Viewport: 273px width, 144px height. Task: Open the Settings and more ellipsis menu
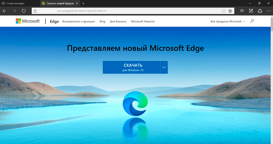coord(269,11)
